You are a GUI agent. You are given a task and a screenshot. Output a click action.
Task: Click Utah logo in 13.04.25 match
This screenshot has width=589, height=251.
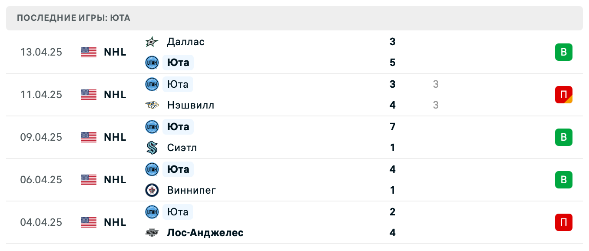[x=152, y=63]
